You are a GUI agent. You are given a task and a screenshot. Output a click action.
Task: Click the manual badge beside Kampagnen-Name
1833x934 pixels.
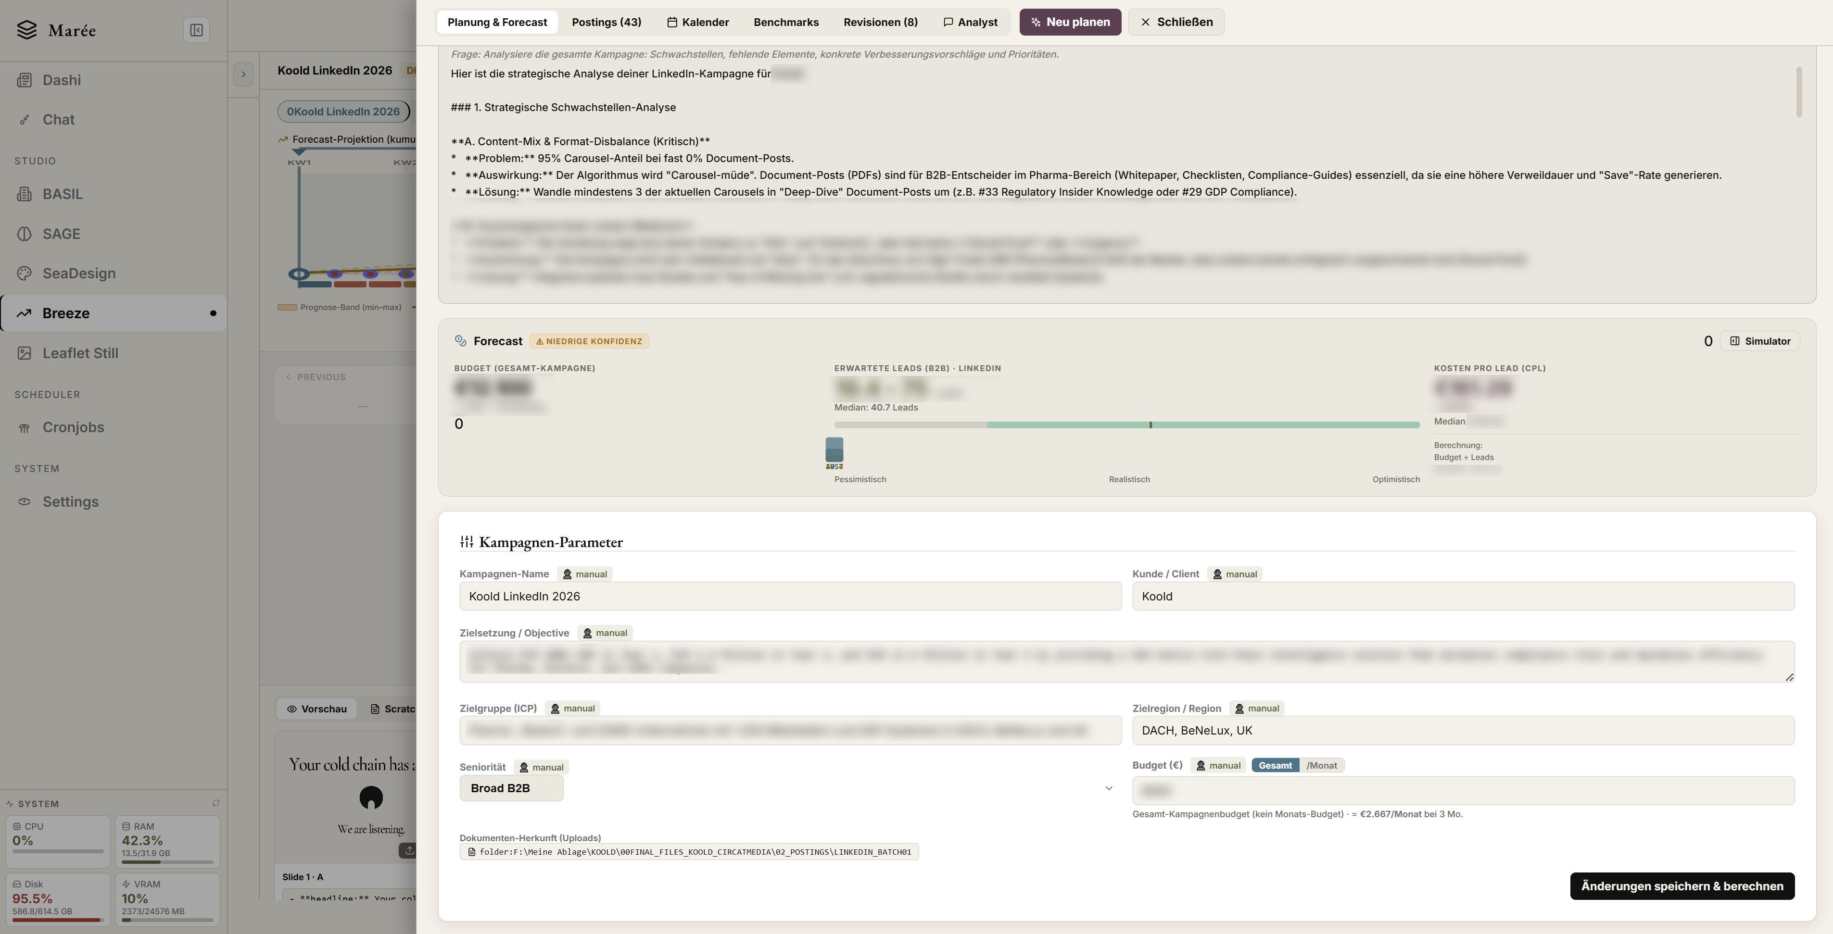(585, 574)
